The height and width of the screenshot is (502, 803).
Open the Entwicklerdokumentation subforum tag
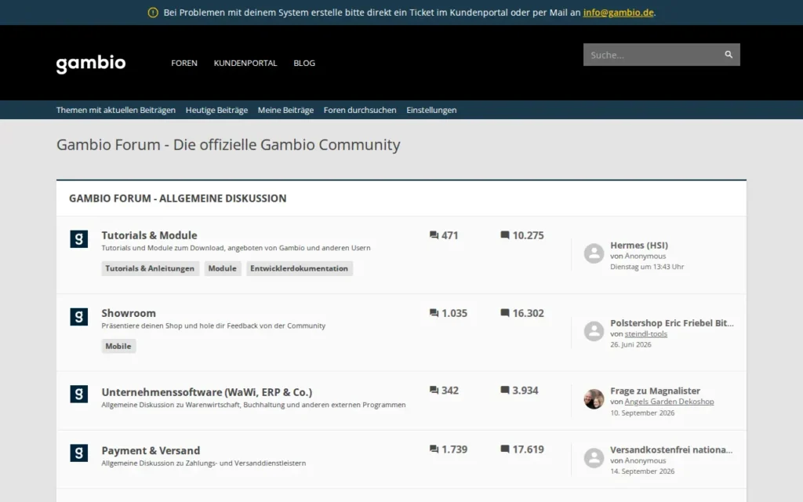tap(299, 268)
